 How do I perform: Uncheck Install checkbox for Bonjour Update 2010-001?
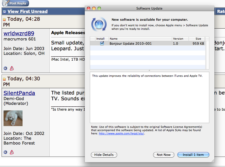click(x=102, y=43)
